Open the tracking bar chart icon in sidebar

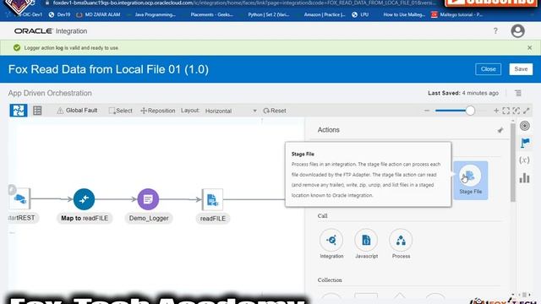524,178
